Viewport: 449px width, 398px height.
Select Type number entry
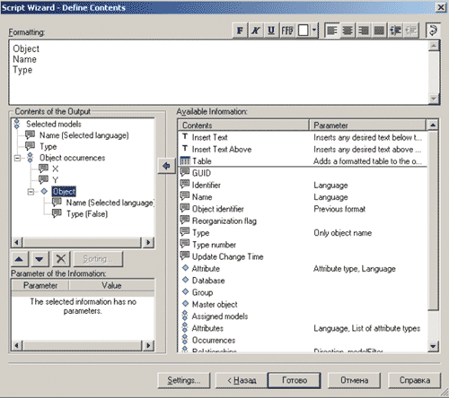pyautogui.click(x=214, y=245)
